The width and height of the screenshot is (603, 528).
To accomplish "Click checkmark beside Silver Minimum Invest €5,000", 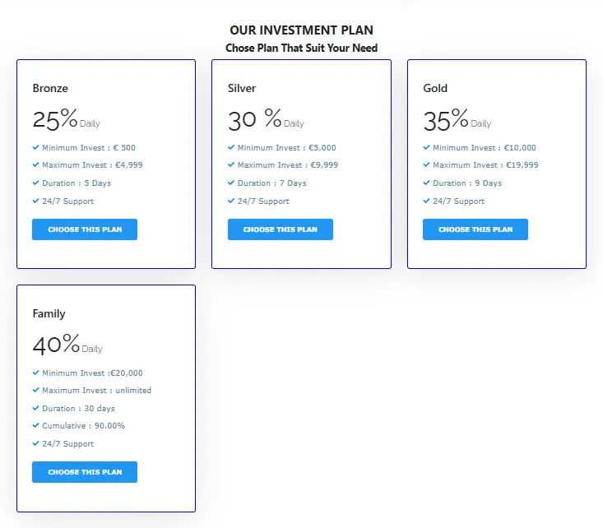I will click(x=231, y=148).
